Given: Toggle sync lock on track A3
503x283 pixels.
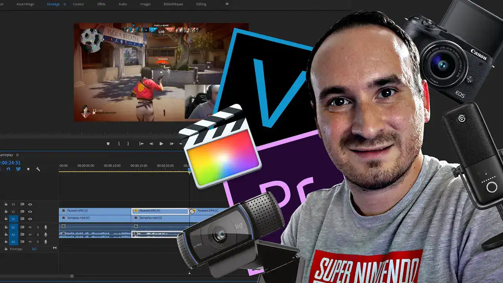Looking at the screenshot, I should 22,242.
